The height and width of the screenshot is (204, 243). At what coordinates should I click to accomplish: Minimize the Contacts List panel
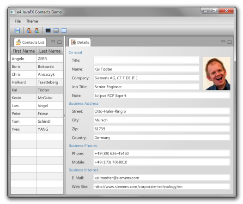point(53,42)
